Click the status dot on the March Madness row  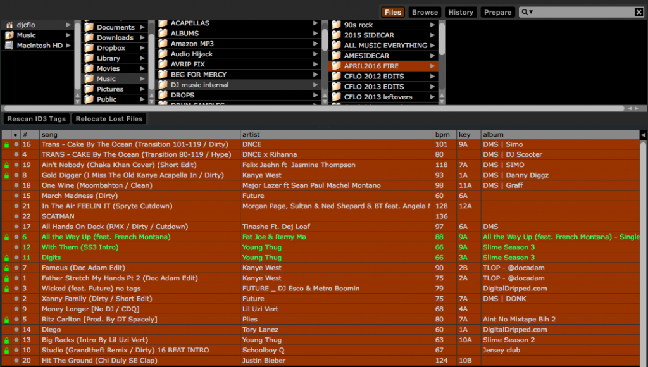(16, 196)
